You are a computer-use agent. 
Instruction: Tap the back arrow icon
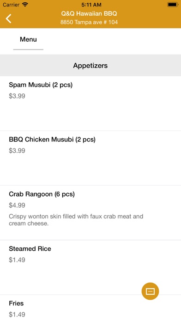coord(8,19)
